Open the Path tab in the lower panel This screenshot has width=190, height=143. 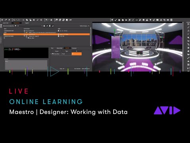click(52, 48)
